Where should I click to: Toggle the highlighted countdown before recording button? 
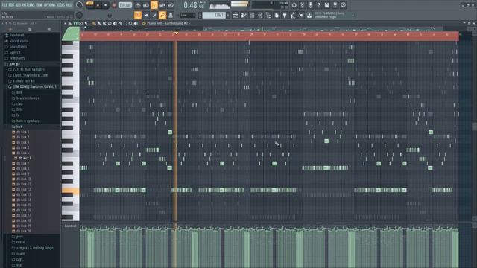(154, 5)
